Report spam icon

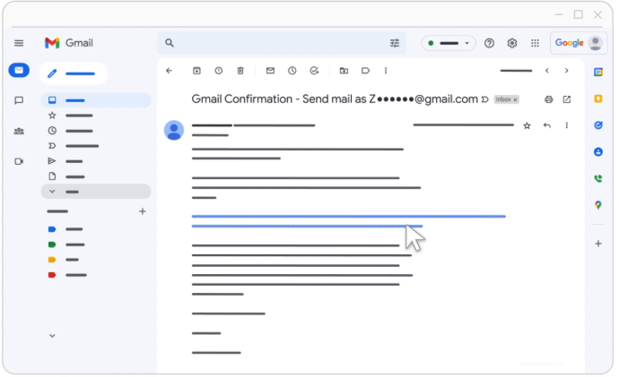(x=218, y=71)
